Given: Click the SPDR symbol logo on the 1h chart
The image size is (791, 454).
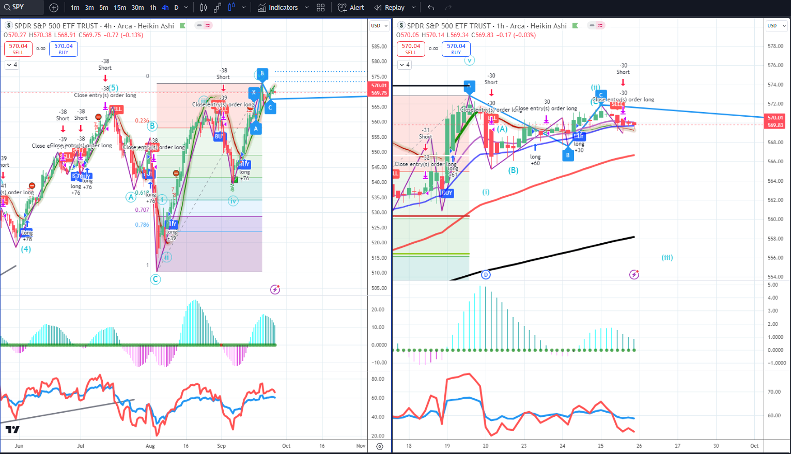Looking at the screenshot, I should point(401,26).
